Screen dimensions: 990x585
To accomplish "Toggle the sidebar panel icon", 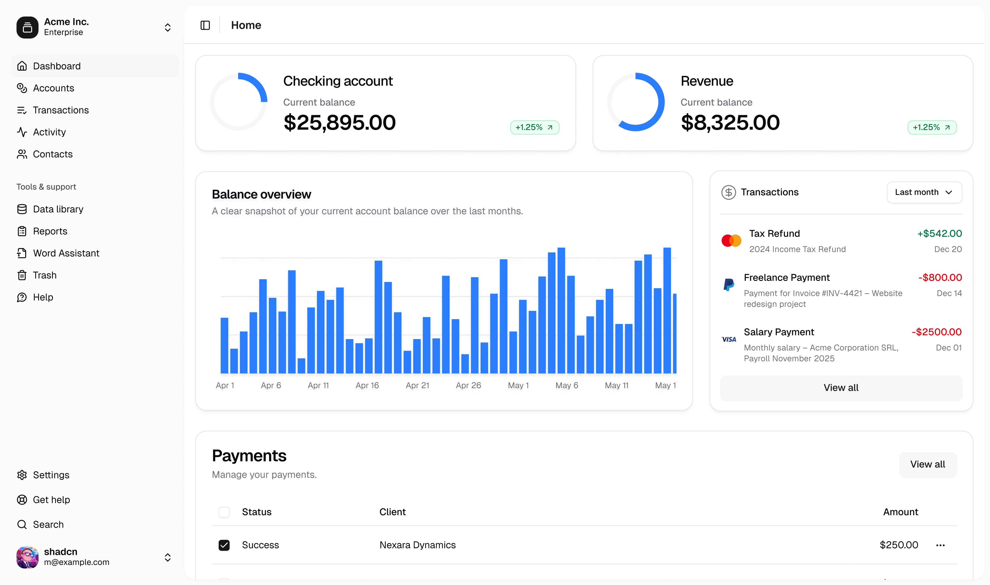I will (x=205, y=25).
